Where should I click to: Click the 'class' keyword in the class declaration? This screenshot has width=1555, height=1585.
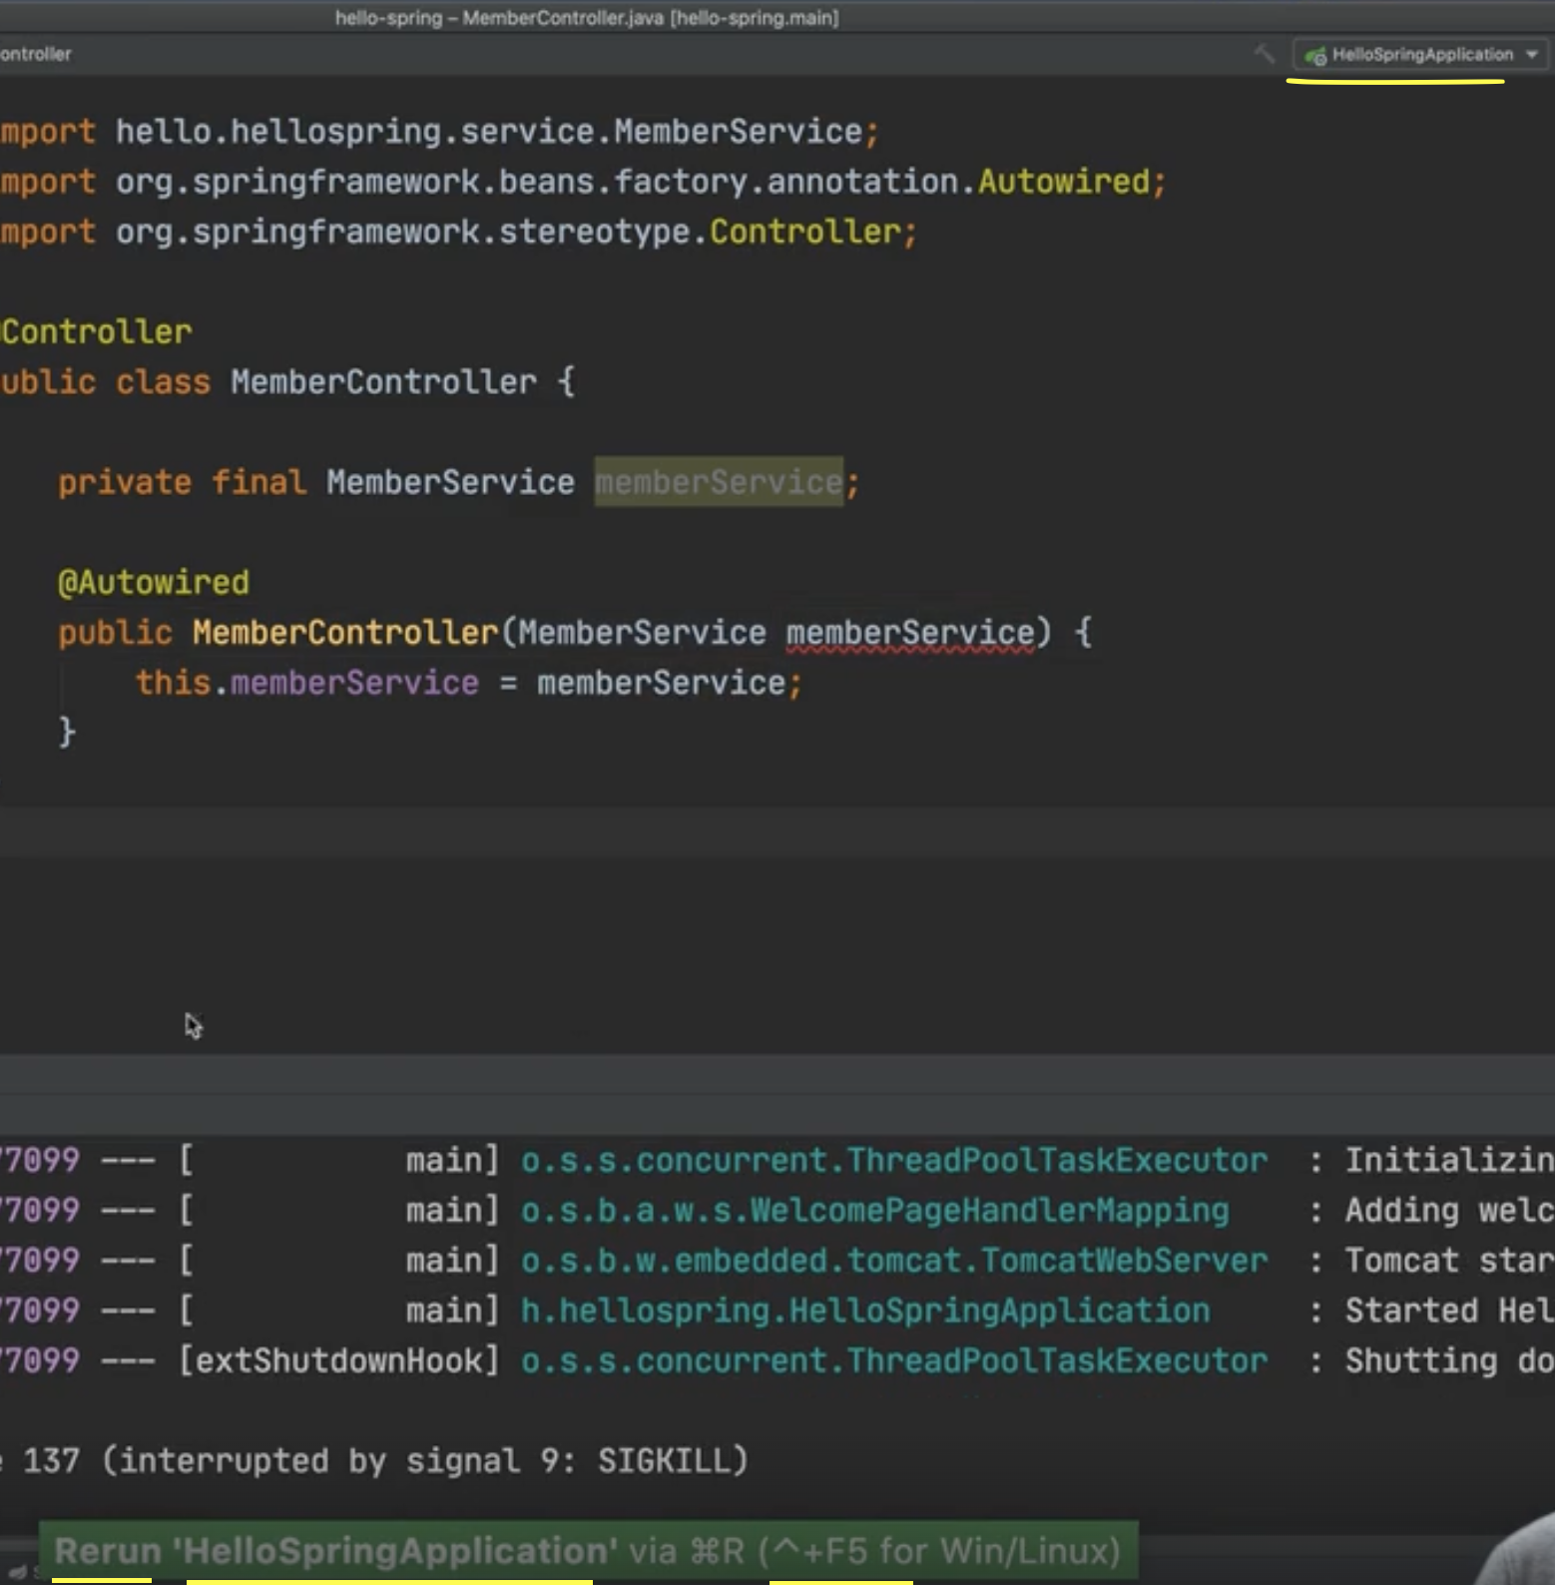pyautogui.click(x=163, y=382)
